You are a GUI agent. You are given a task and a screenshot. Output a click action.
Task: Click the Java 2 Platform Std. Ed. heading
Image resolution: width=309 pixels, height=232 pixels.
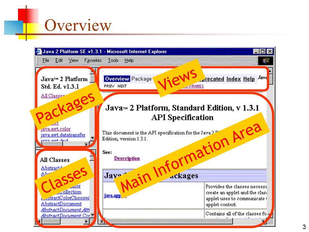(64, 83)
